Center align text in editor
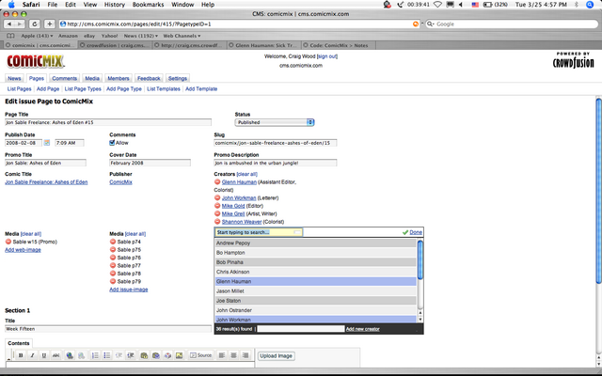 click(233, 355)
